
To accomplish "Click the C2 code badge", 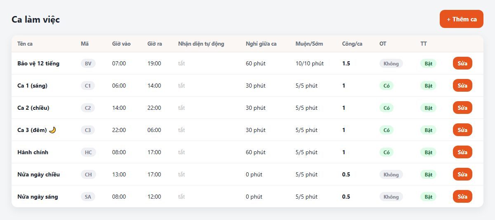I will [88, 108].
